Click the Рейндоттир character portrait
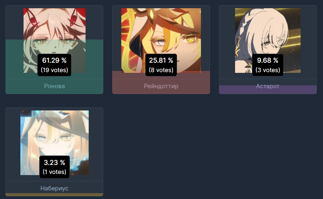Viewport: 323px width, 199px height. [x=161, y=40]
